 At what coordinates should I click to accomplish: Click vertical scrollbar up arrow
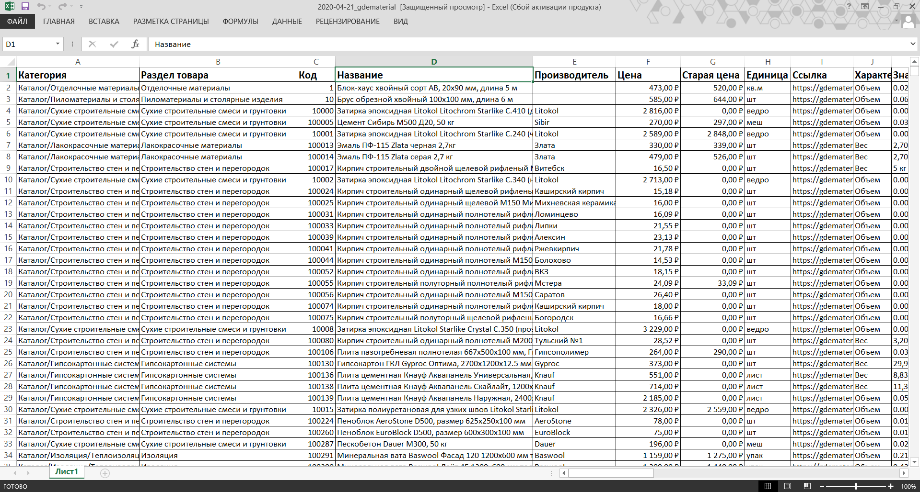click(x=915, y=62)
